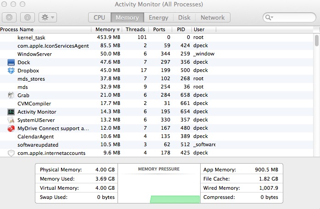This screenshot has width=320, height=209.
Task: Click the File Cache 1.82 GB value
Action: click(x=269, y=179)
